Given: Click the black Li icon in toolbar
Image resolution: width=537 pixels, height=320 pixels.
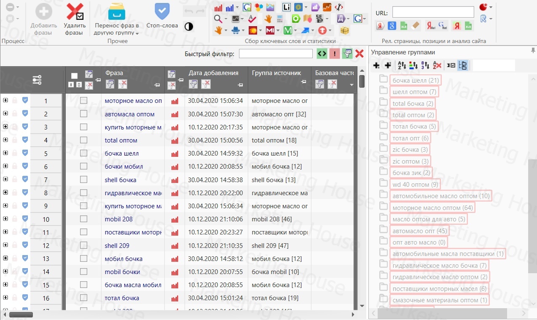Looking at the screenshot, I should pos(287,7).
